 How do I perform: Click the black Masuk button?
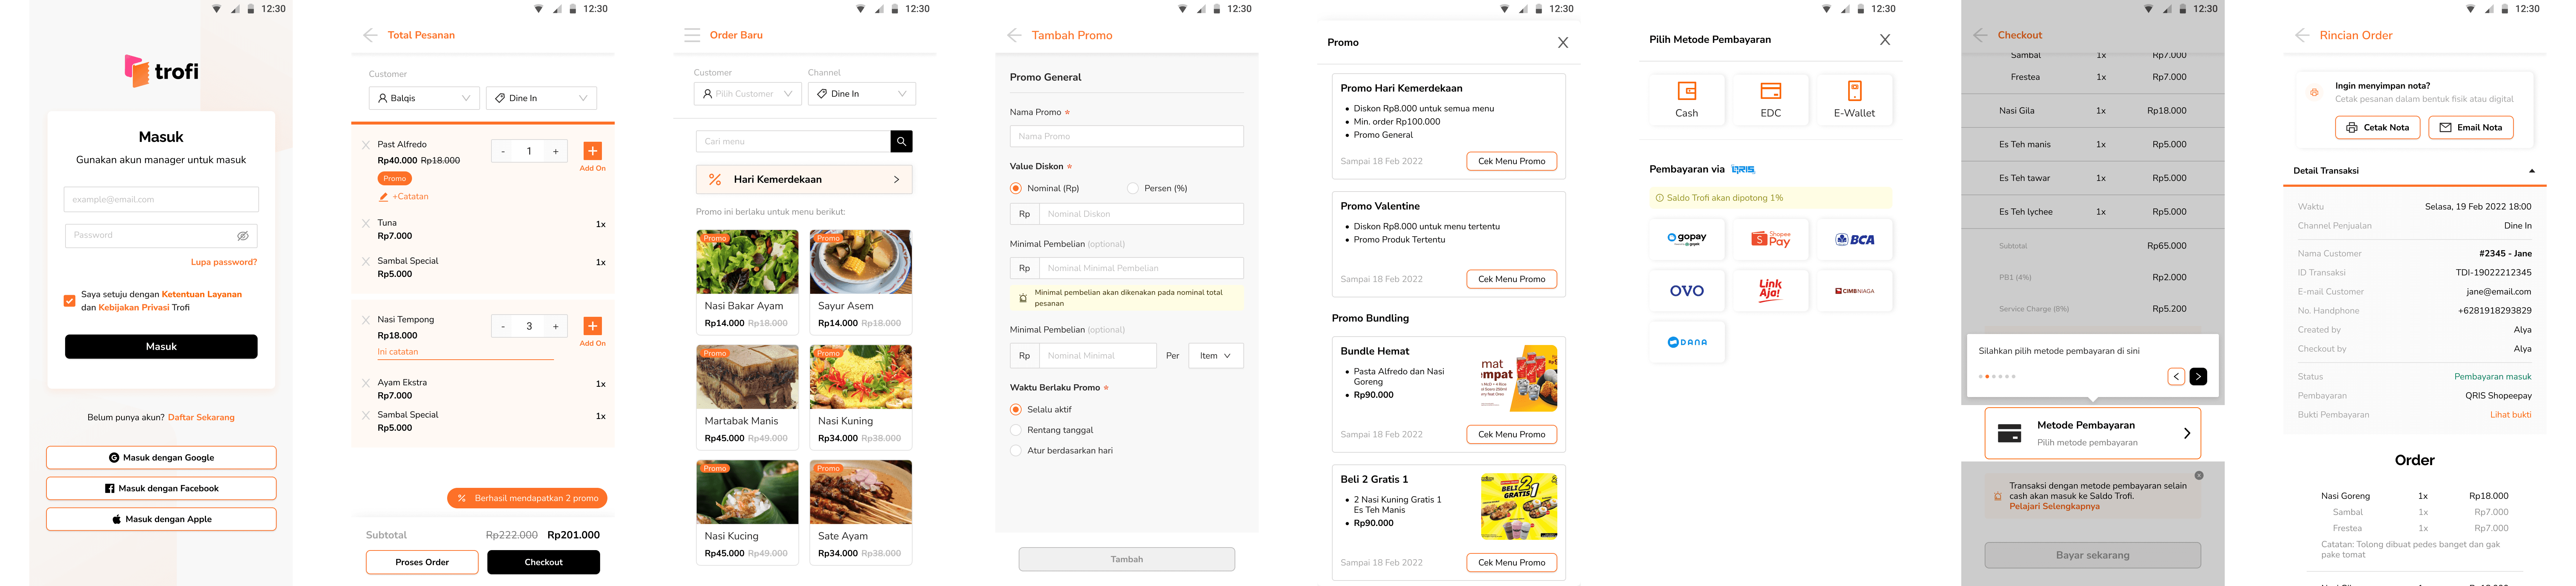coord(161,346)
